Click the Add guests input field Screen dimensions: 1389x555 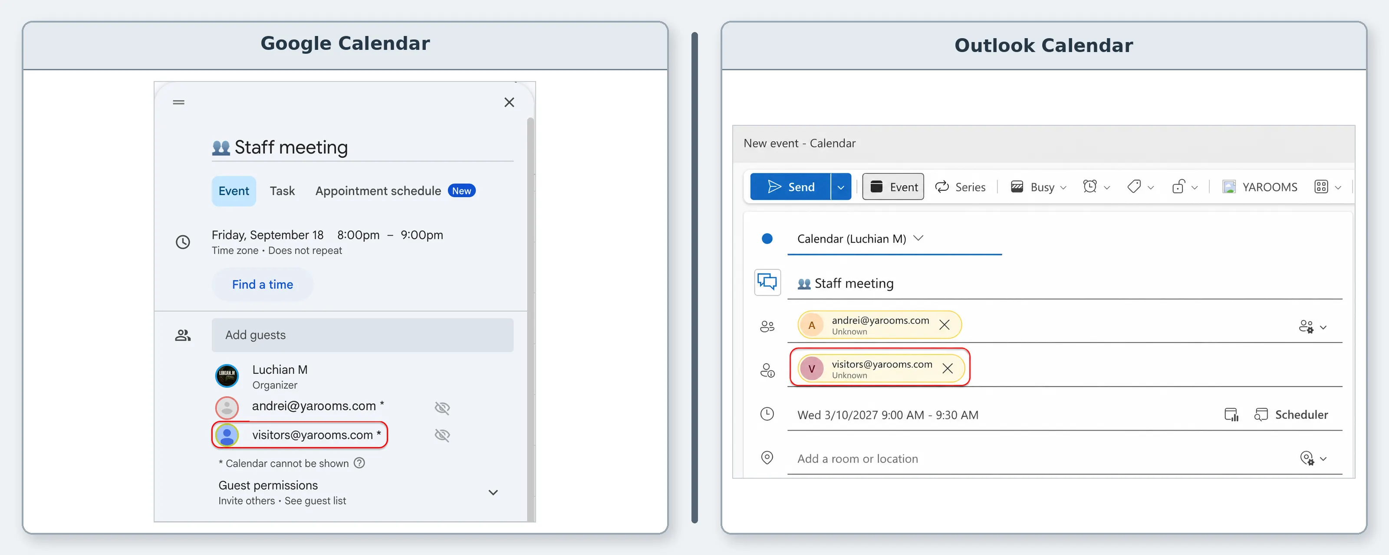click(x=362, y=335)
